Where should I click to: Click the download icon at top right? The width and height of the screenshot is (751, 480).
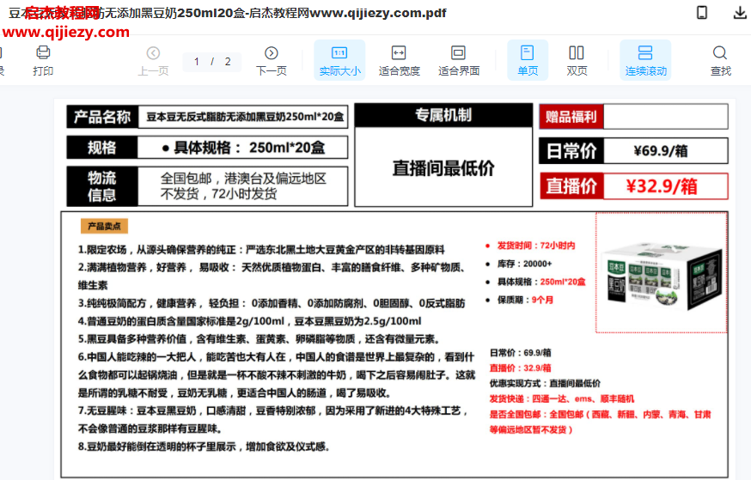(740, 12)
